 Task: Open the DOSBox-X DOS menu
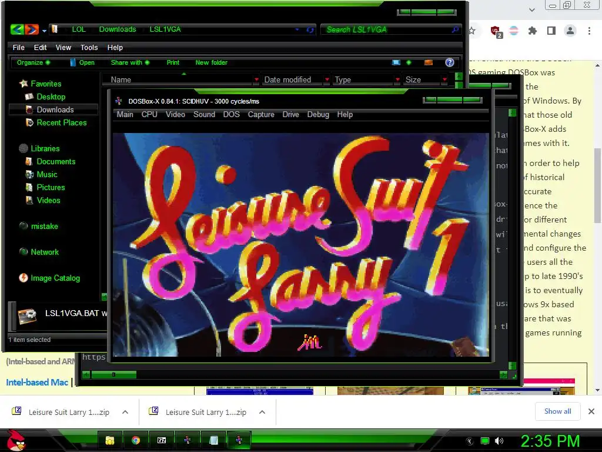pos(231,115)
